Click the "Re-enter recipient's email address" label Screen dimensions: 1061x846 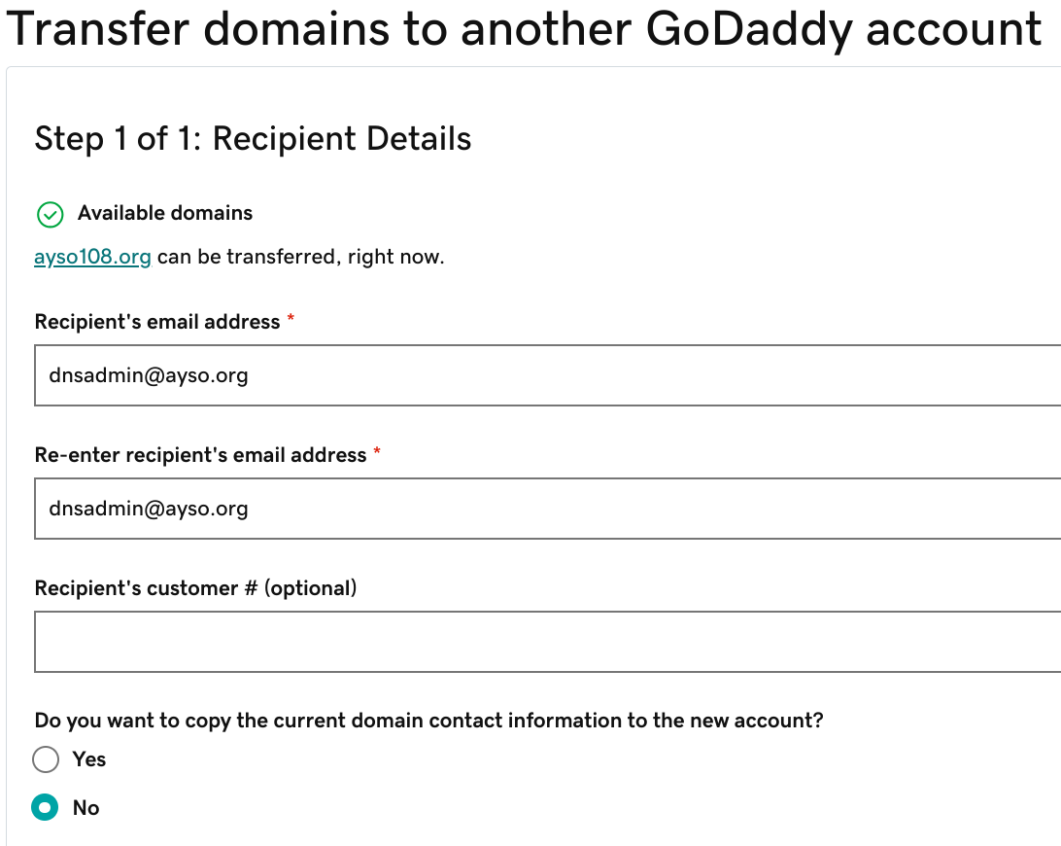[x=200, y=455]
